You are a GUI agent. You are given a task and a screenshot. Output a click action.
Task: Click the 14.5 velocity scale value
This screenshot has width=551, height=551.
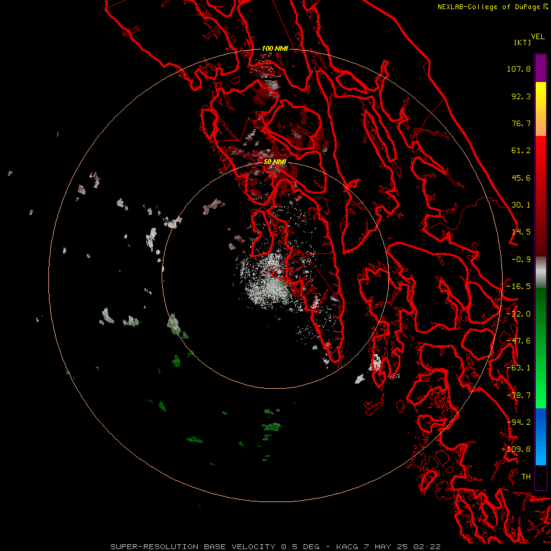pos(521,232)
